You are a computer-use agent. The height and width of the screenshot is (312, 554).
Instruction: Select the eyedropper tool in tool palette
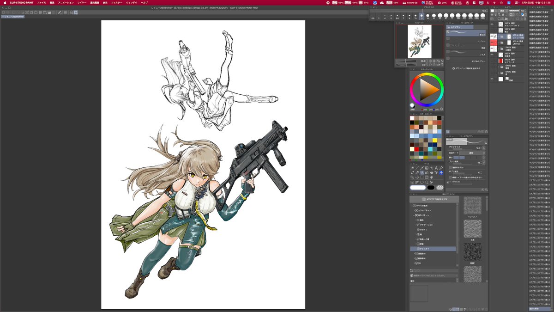pyautogui.click(x=422, y=168)
